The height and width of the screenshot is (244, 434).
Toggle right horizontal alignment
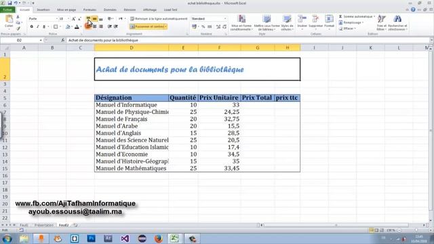101,26
